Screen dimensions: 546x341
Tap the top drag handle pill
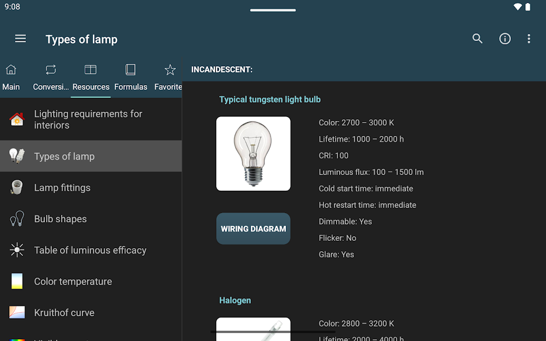coord(273,10)
